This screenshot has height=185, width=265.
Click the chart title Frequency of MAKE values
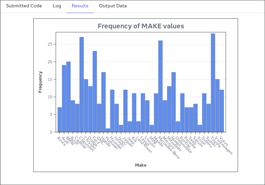click(x=141, y=26)
